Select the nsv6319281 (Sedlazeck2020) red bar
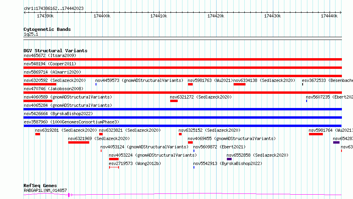 pyautogui.click(x=38, y=134)
